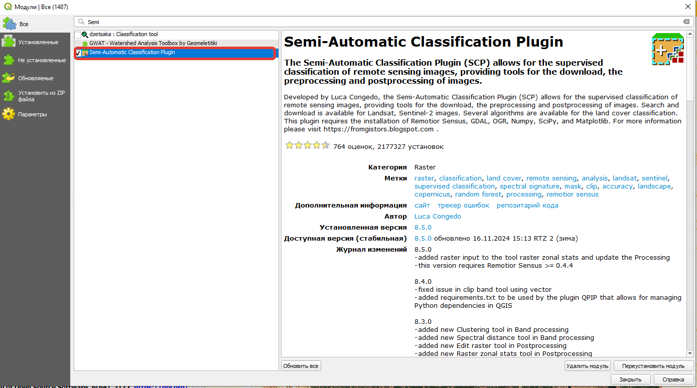The height and width of the screenshot is (388, 697).
Task: Click the Обновить все button
Action: [x=301, y=366]
